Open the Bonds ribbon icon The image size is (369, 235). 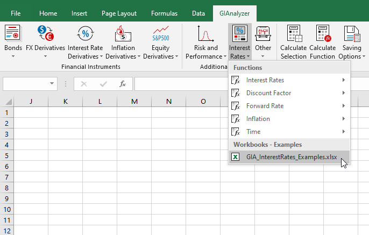[x=13, y=33]
